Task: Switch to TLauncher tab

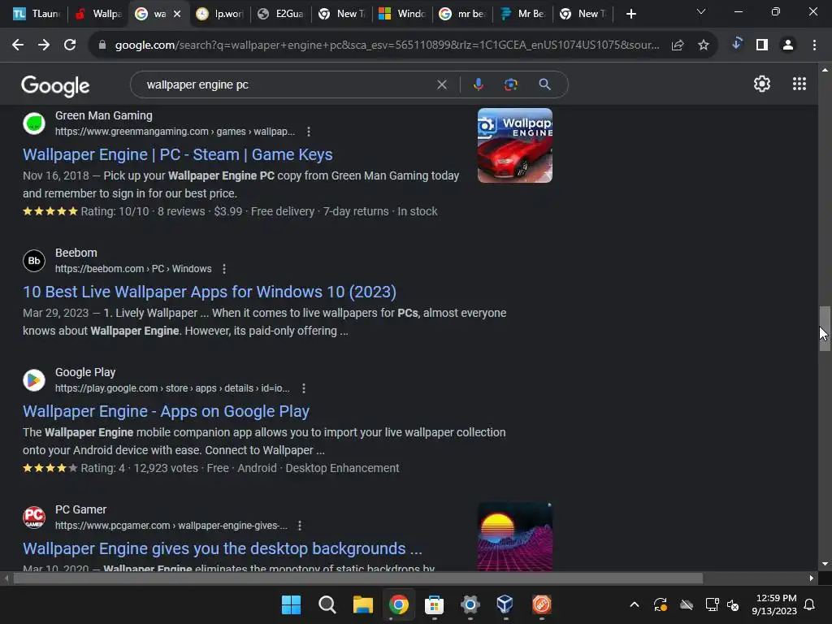Action: click(x=37, y=14)
